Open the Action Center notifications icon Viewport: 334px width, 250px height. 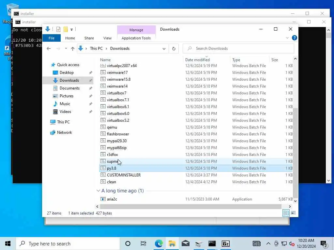coord(324,244)
